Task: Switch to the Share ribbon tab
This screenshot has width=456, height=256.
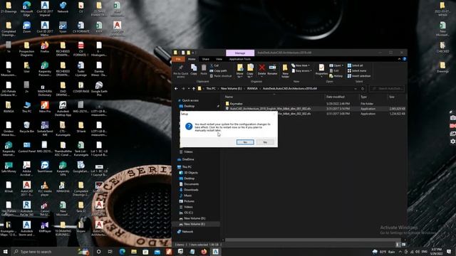Action: (x=206, y=59)
